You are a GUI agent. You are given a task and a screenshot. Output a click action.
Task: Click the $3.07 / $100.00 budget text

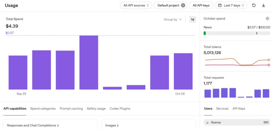click(x=259, y=27)
